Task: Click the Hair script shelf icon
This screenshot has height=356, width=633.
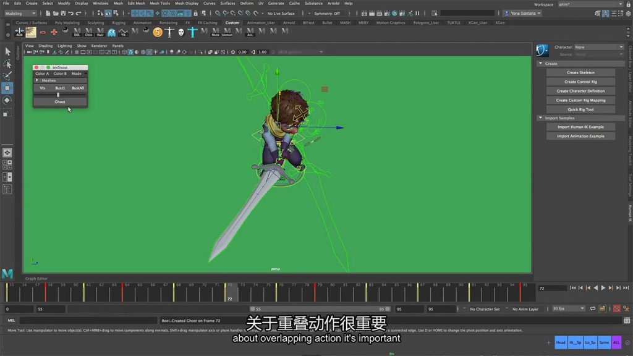Action: pyautogui.click(x=100, y=32)
